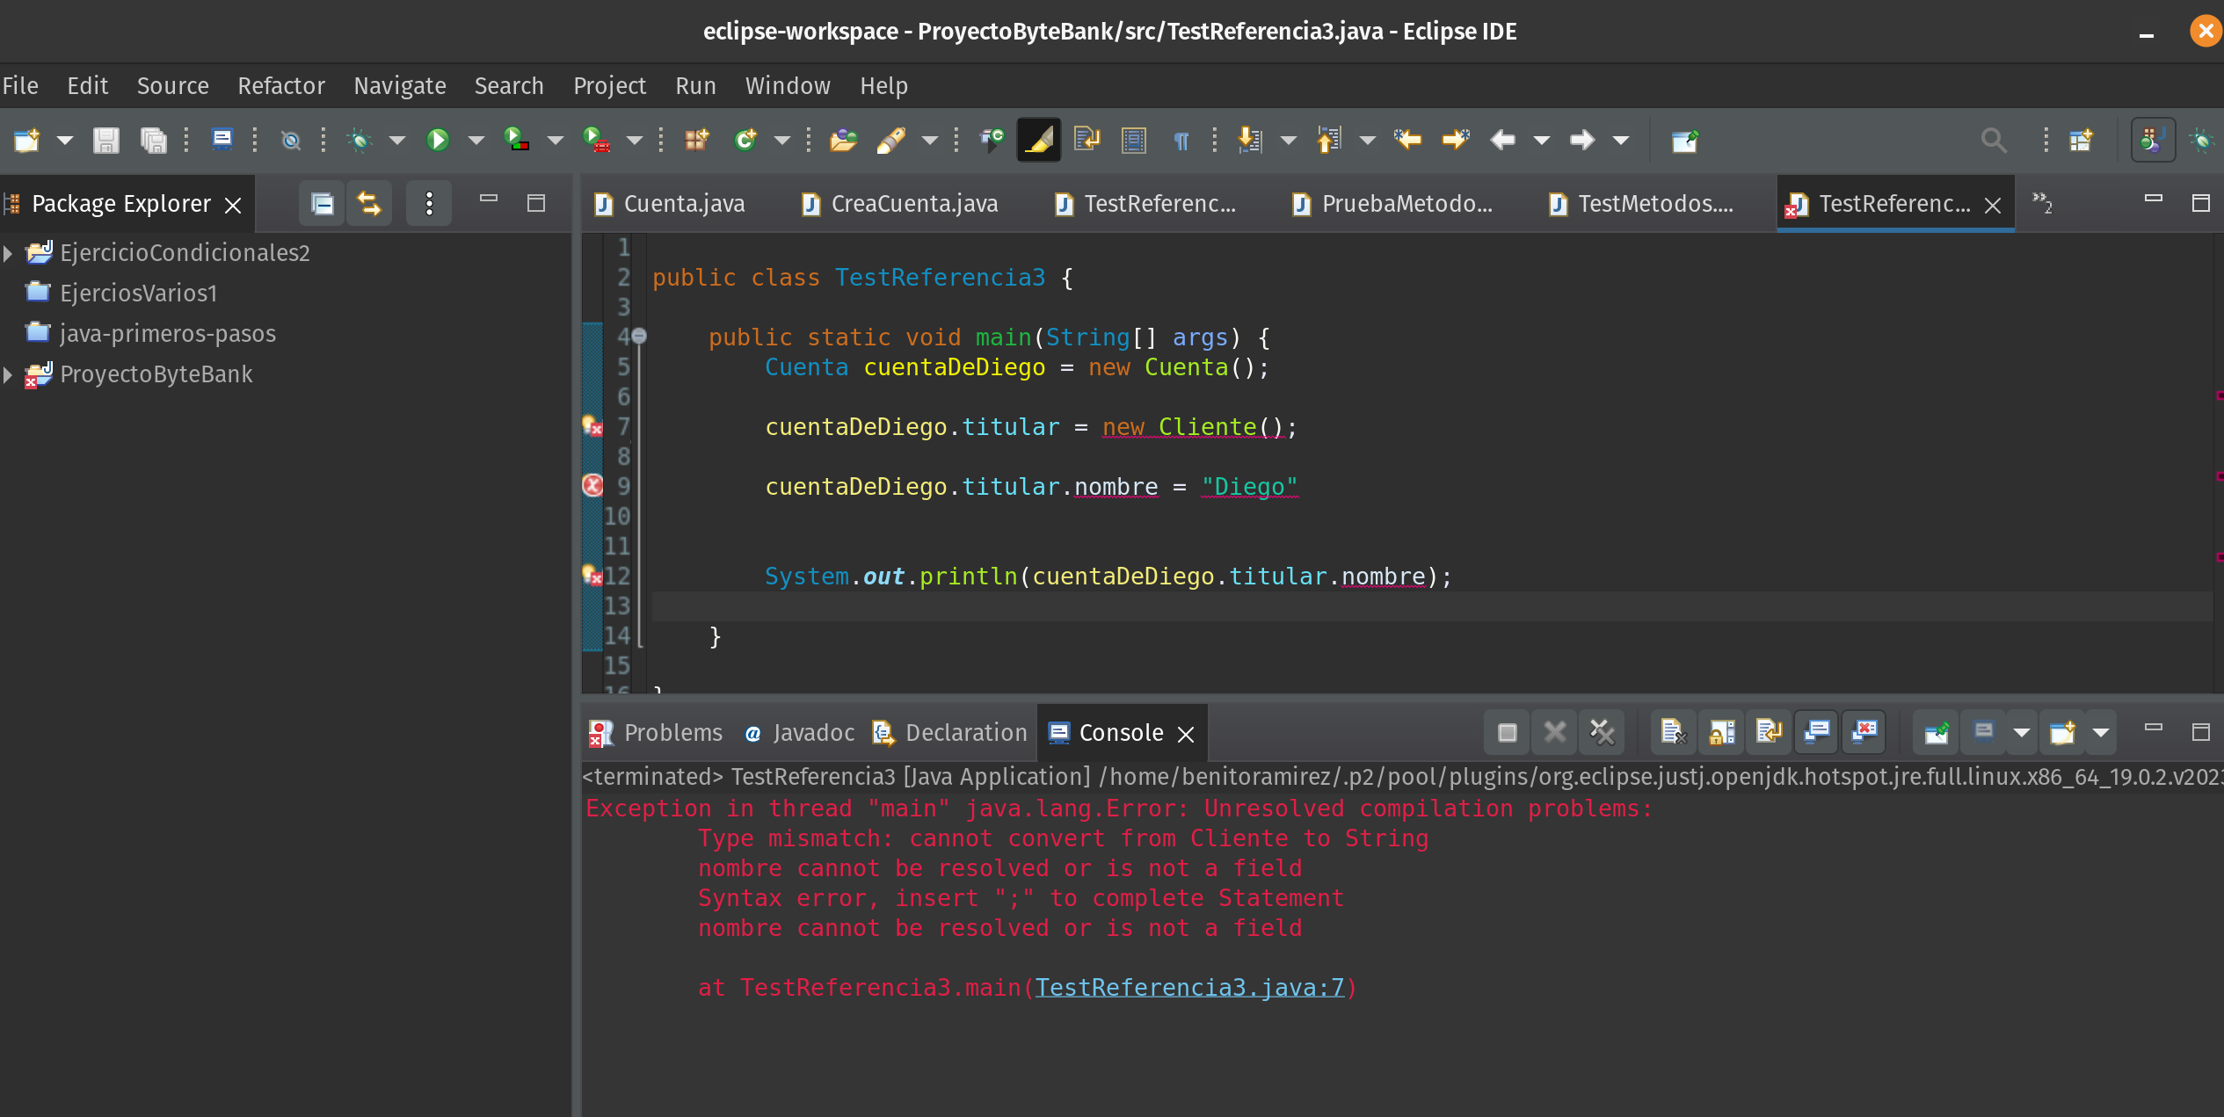The image size is (2224, 1117).
Task: Follow the TestReferencia3.java:7 stack trace link
Action: coord(1189,988)
